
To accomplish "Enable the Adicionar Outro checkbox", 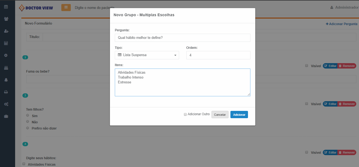I will pos(185,114).
